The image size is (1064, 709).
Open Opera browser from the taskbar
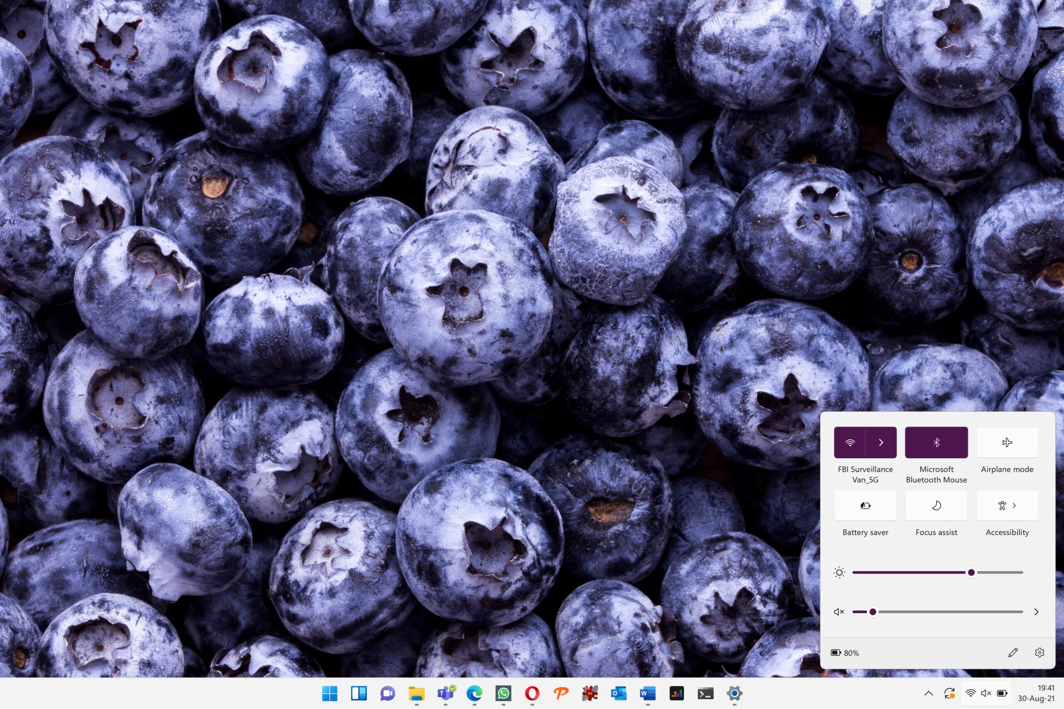[532, 693]
